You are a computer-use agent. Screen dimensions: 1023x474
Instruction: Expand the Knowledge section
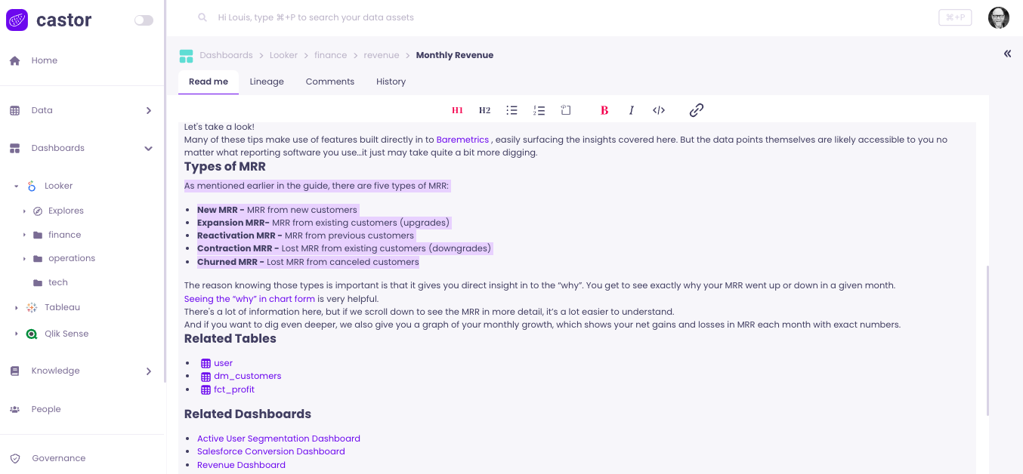click(149, 371)
